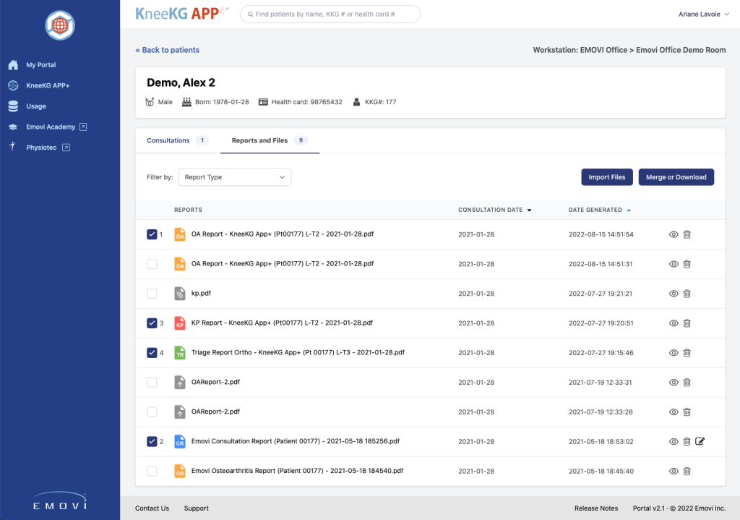Open Emovi Osteoarthritis Report file name
This screenshot has width=740, height=520.
tap(297, 471)
